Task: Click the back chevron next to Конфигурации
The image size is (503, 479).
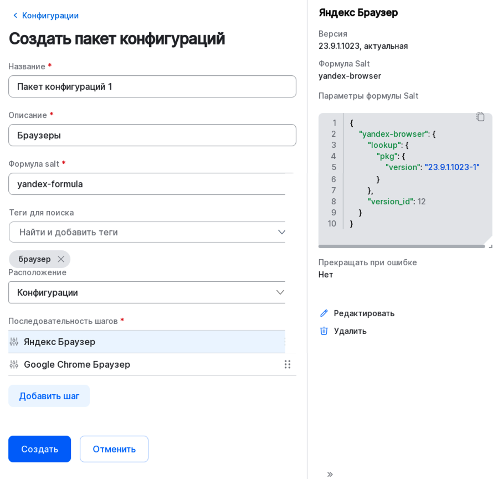Action: click(x=15, y=16)
